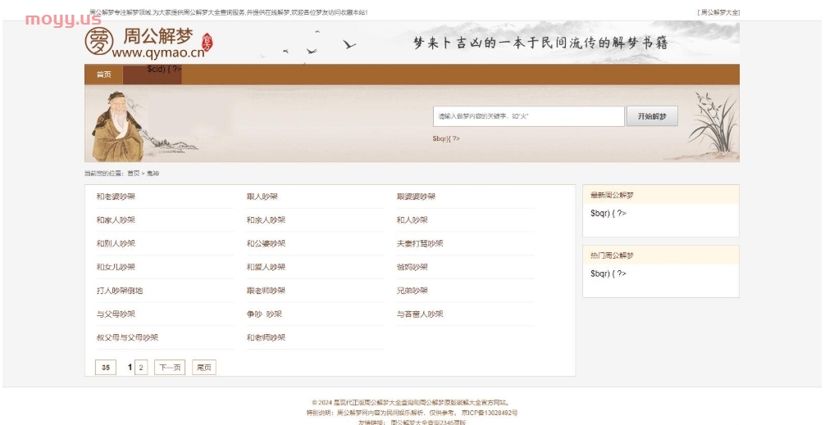Open the 和老婆吵架 entry
This screenshot has height=425, width=825.
116,197
